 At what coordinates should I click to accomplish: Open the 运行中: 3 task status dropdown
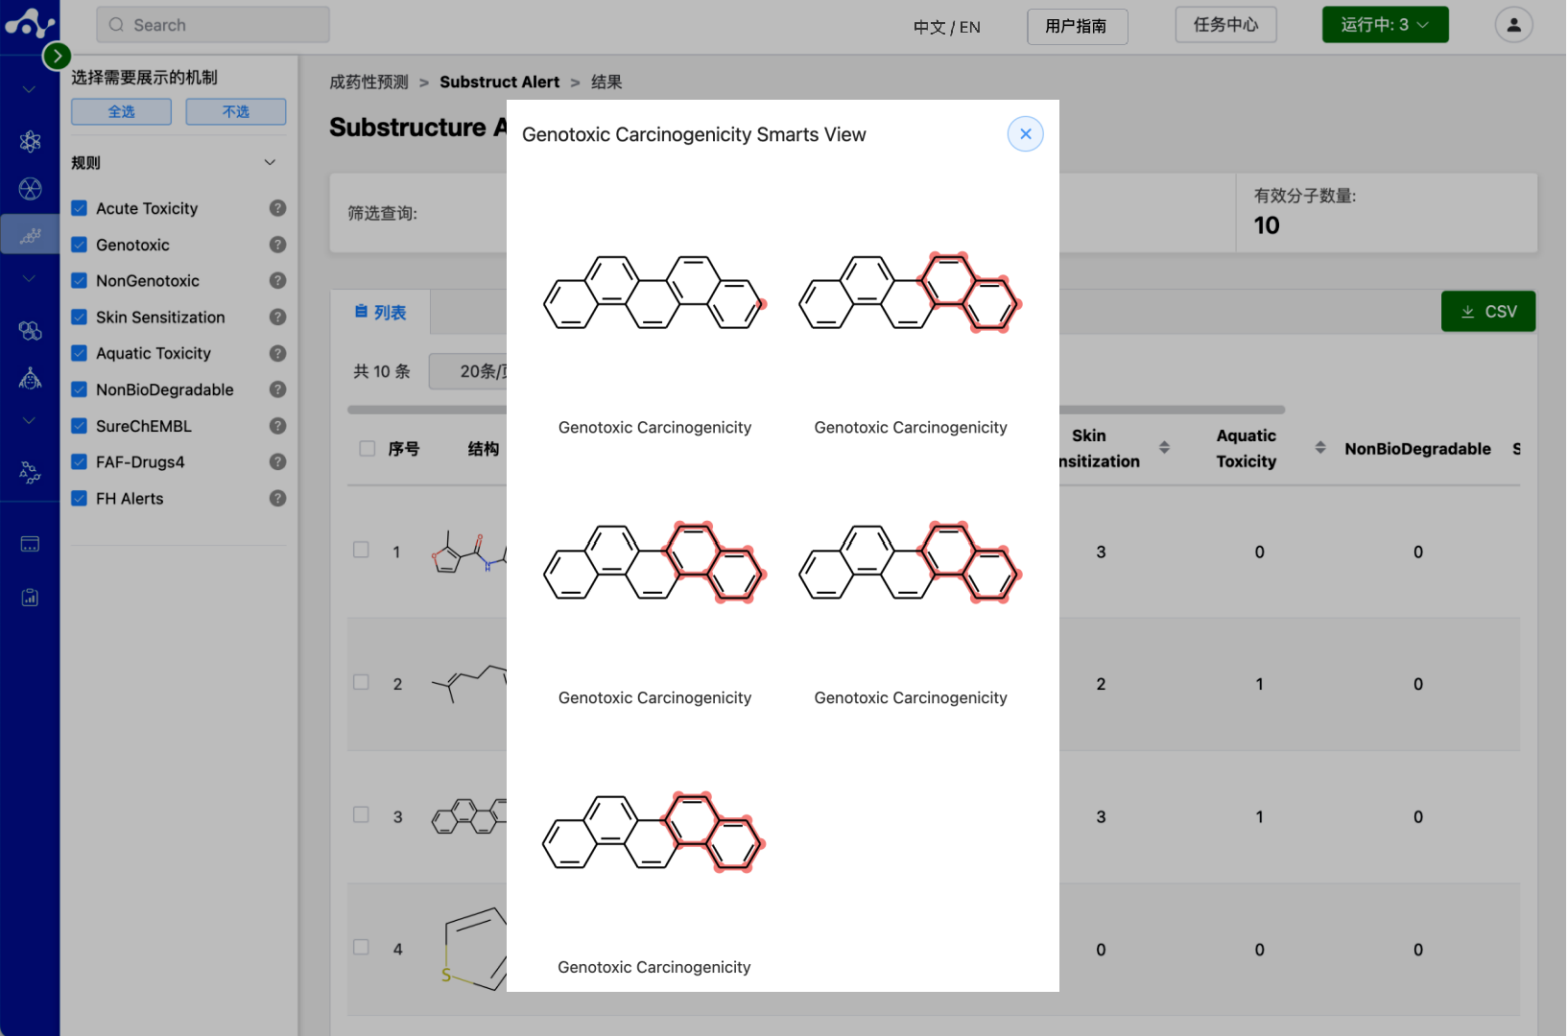[1385, 24]
